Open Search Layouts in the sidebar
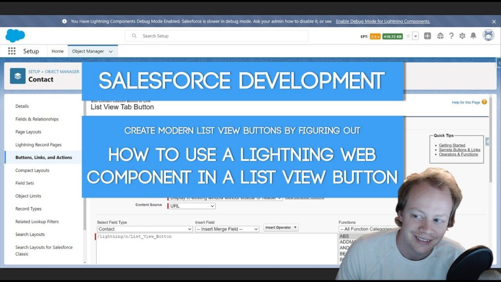 click(x=30, y=235)
